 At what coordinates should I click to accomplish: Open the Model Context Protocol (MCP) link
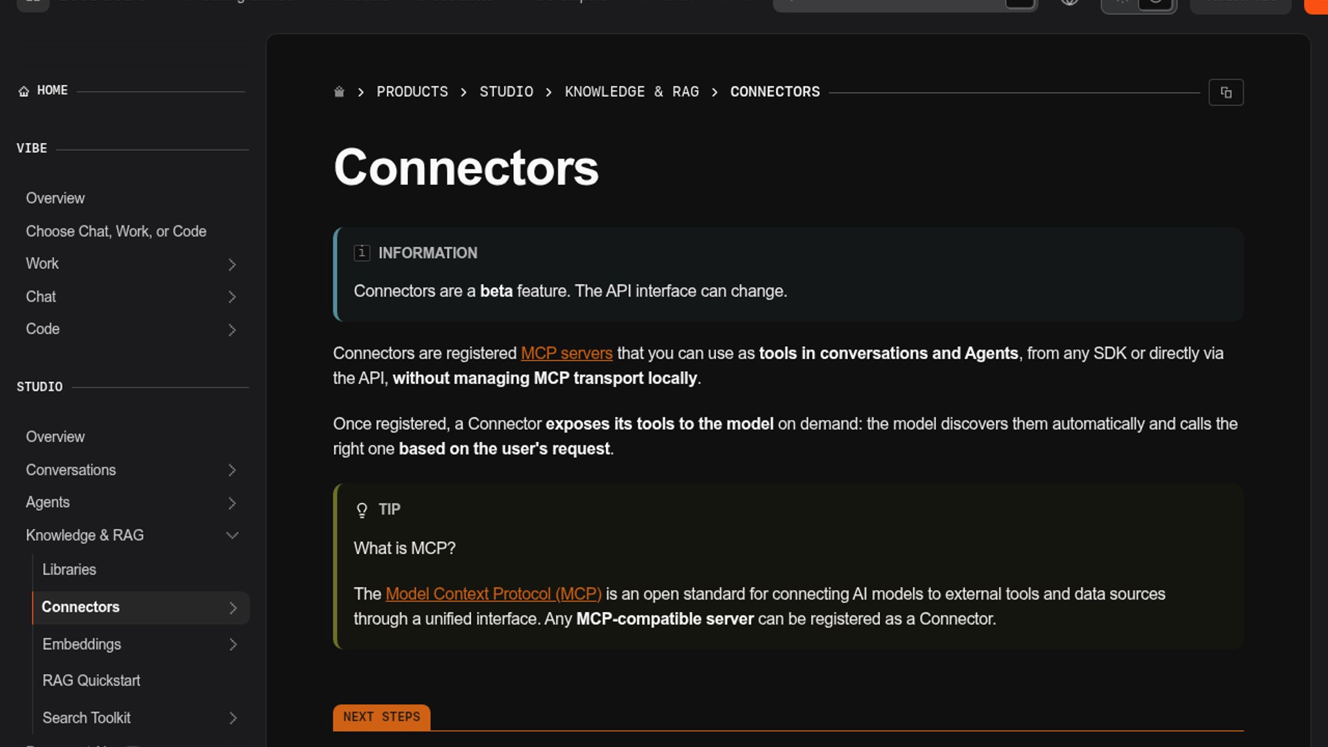point(493,594)
